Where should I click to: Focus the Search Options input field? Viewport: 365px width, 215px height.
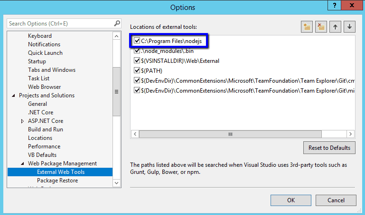[x=61, y=24]
